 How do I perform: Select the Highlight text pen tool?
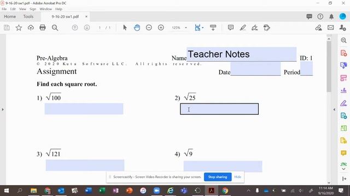[243, 28]
